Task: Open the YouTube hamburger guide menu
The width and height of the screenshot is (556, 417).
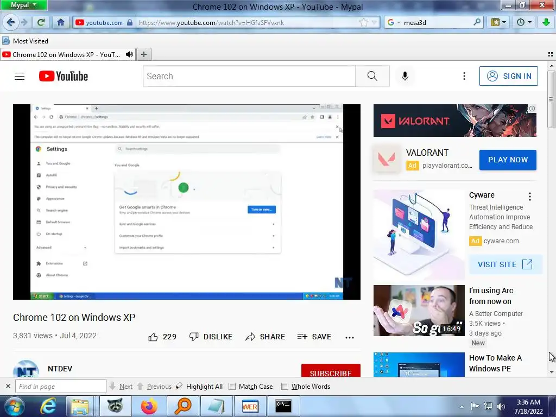Action: point(20,76)
